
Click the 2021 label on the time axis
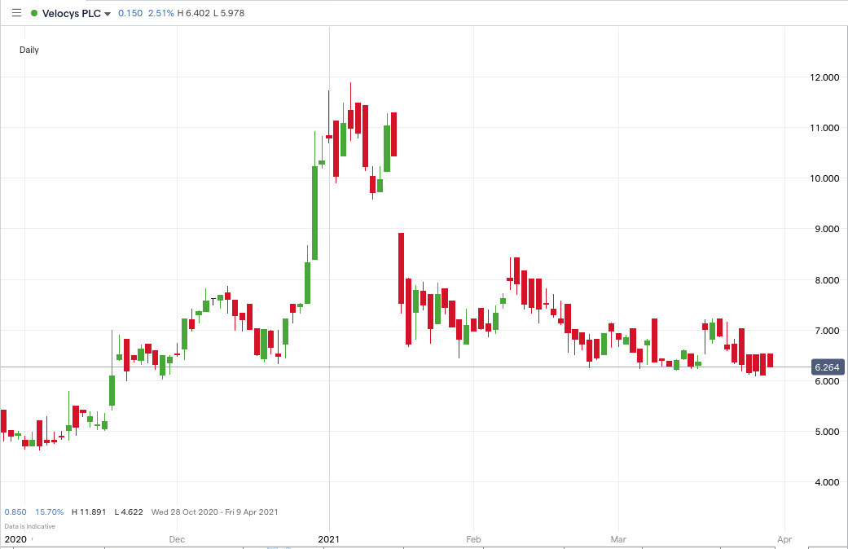[329, 539]
